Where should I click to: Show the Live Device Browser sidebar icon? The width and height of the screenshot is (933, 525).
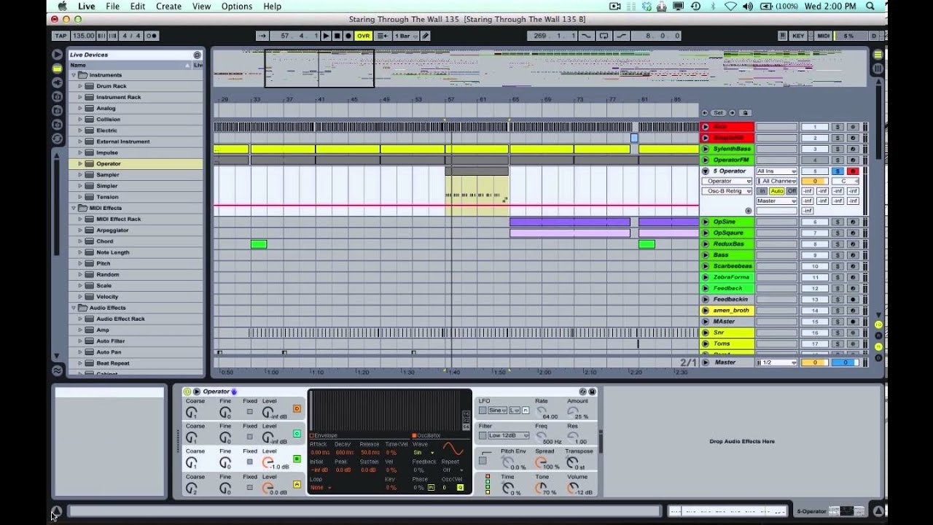point(57,69)
